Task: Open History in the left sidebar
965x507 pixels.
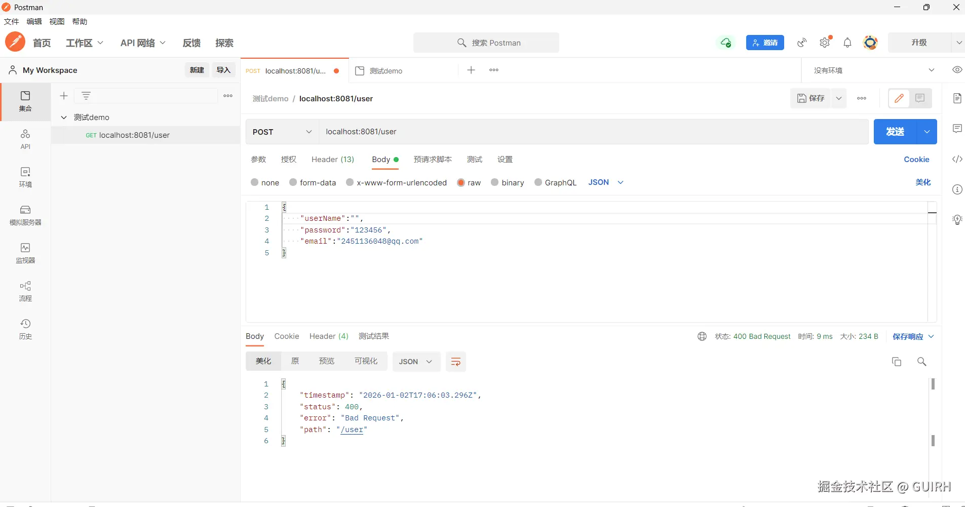Action: (x=25, y=329)
